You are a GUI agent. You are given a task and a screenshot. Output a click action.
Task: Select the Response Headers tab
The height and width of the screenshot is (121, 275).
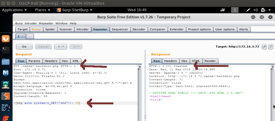tap(171, 61)
